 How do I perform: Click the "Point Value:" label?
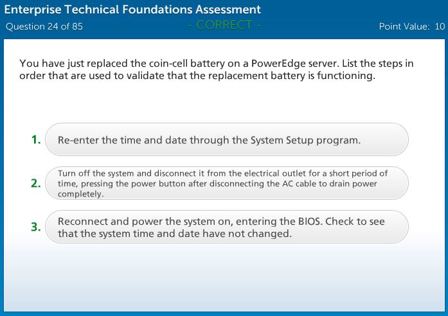coord(404,26)
